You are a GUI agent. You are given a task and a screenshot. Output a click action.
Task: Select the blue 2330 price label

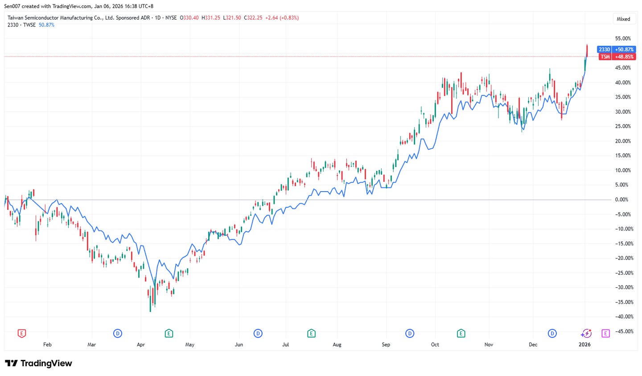[604, 49]
